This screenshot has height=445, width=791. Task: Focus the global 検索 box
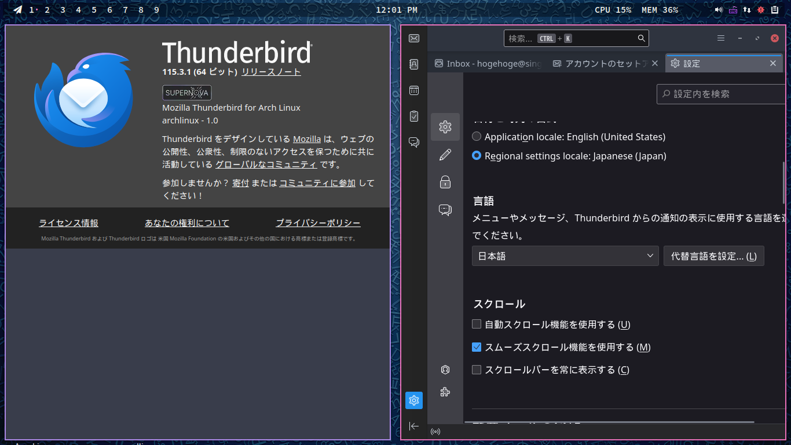pos(576,38)
